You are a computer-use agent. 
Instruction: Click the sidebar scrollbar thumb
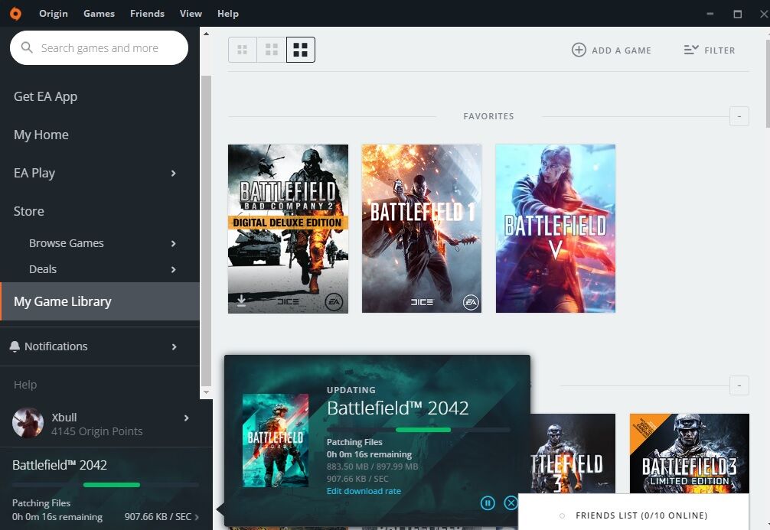click(206, 231)
